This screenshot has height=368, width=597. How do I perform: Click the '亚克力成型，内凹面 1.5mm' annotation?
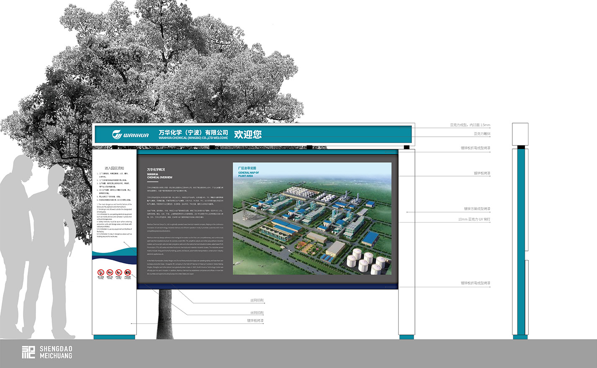(470, 125)
